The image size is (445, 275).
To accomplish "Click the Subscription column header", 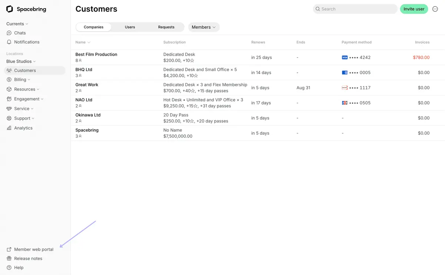I will [174, 42].
